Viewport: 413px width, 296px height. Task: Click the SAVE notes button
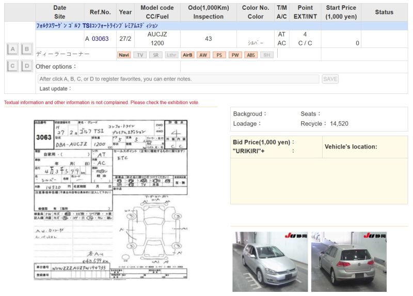point(330,79)
